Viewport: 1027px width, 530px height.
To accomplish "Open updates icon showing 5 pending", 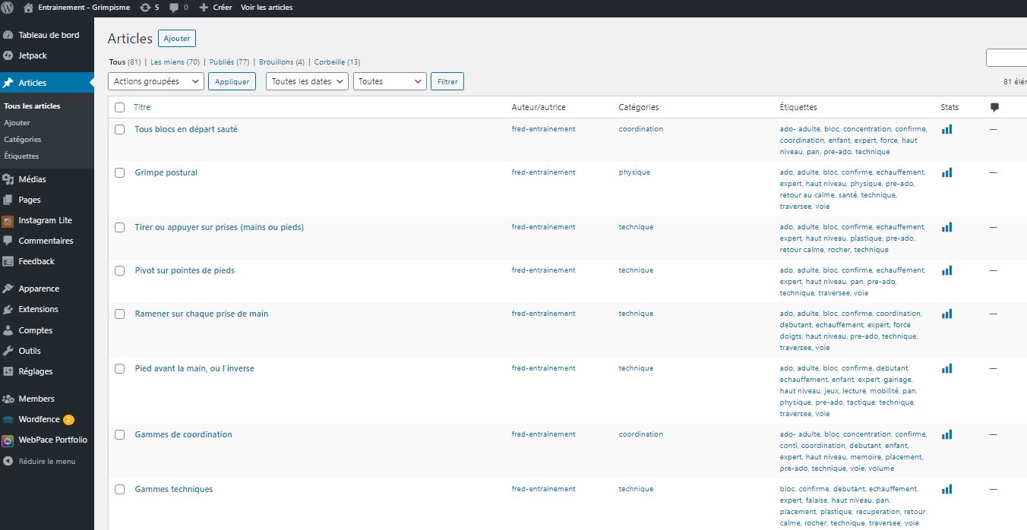I will (x=145, y=8).
